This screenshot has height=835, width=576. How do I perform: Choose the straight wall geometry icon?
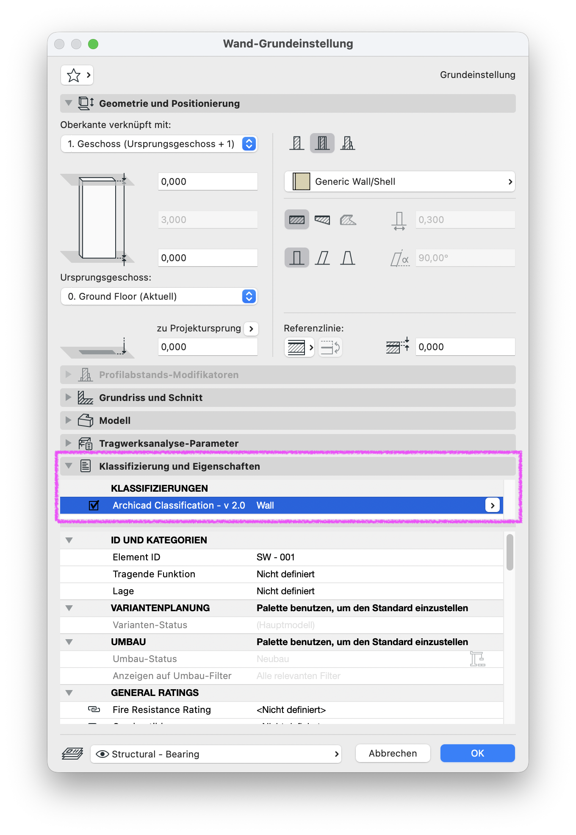coord(297,220)
